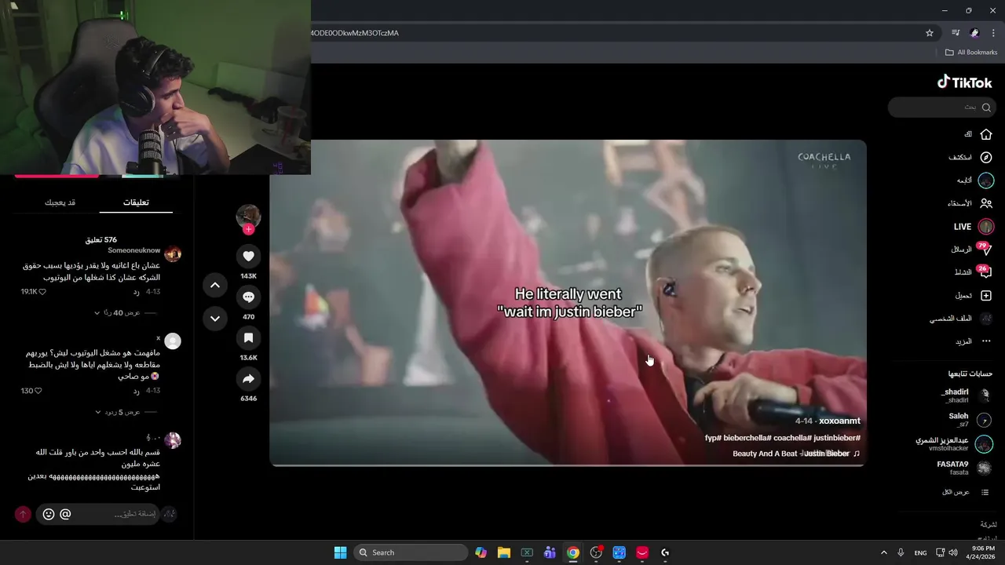Reply to the comment by user x
Image resolution: width=1005 pixels, height=565 pixels.
[x=136, y=391]
